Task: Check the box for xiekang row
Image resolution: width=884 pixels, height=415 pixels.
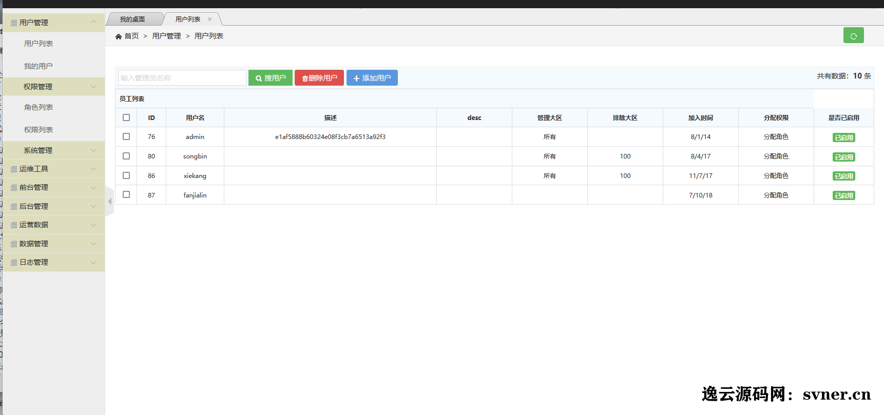Action: point(126,175)
